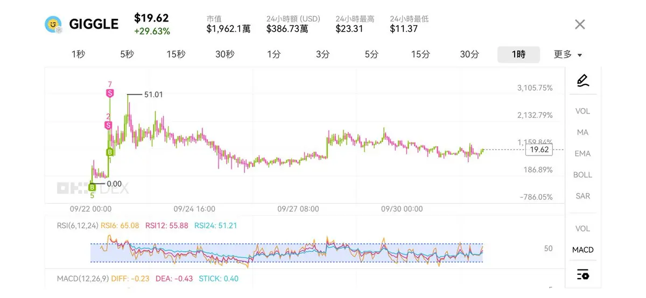Select the 5秒 timeframe
Screen dimensions: 646x298
[127, 54]
